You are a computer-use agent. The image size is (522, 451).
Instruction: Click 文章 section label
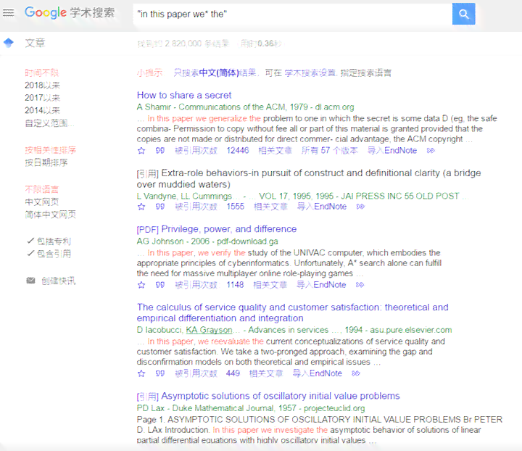tap(35, 43)
